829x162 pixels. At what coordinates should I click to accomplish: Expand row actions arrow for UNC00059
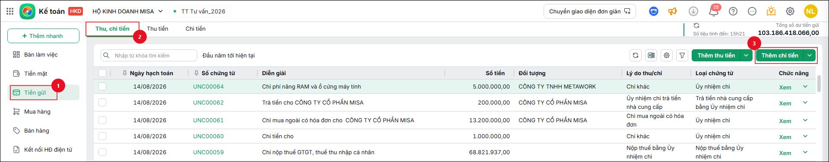pos(805,152)
